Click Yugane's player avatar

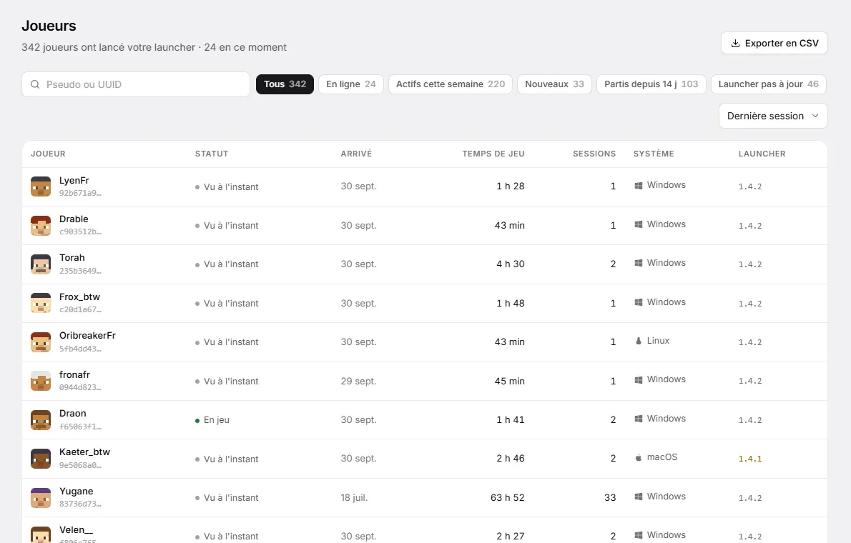point(41,498)
